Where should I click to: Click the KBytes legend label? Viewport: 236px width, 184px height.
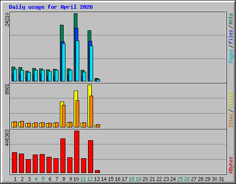tap(231, 165)
